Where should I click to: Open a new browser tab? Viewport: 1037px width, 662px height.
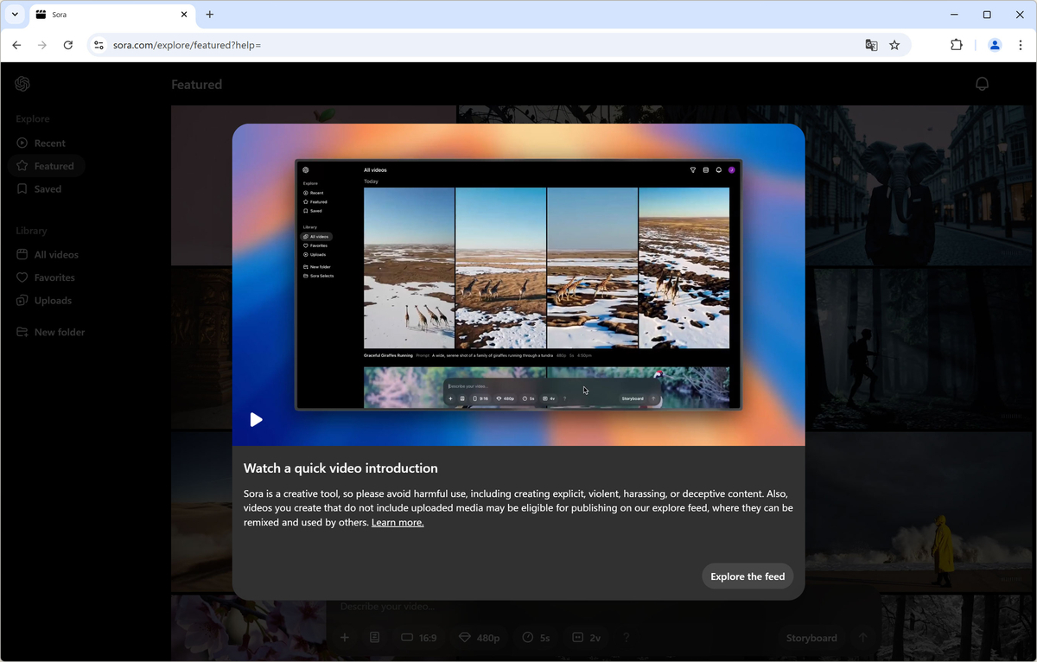point(210,15)
